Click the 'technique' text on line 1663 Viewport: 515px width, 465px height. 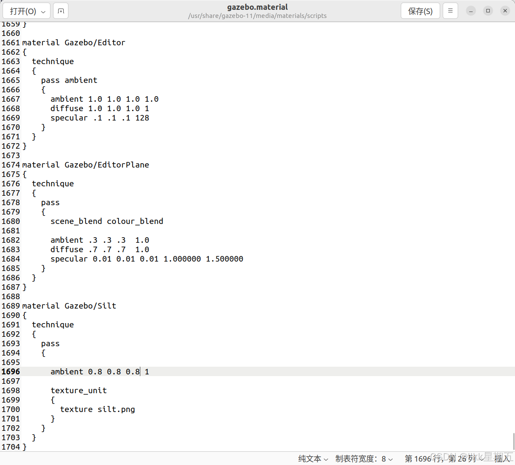click(x=53, y=62)
